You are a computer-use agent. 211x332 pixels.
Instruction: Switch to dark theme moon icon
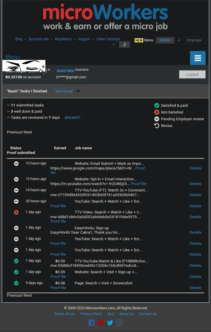coord(124,45)
